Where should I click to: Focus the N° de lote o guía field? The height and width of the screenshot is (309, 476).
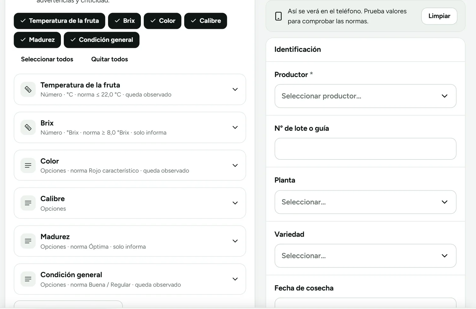click(365, 149)
